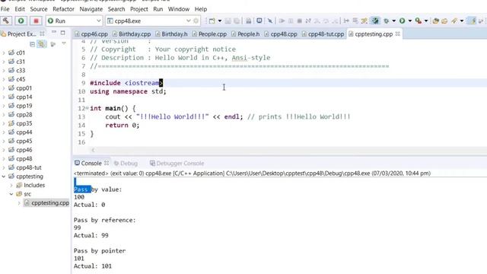Open the dropdown arrow beside External Tools

pyautogui.click(x=426, y=21)
